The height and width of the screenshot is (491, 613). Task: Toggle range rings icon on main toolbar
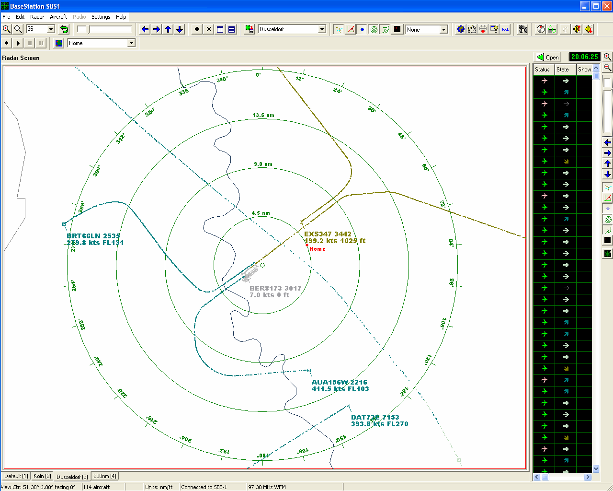(x=374, y=29)
